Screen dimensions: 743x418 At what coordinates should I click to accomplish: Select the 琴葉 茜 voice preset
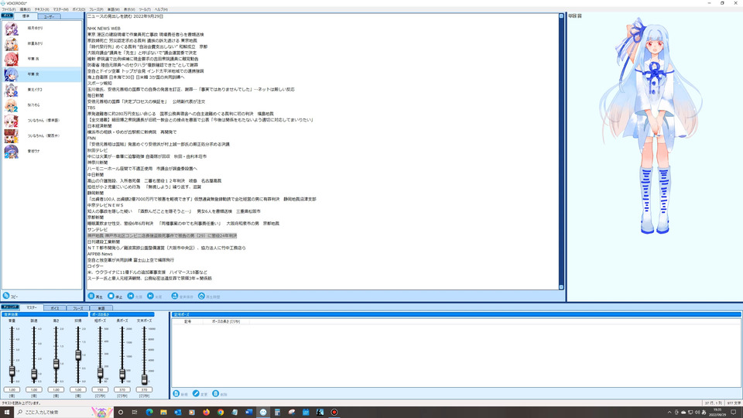point(42,59)
